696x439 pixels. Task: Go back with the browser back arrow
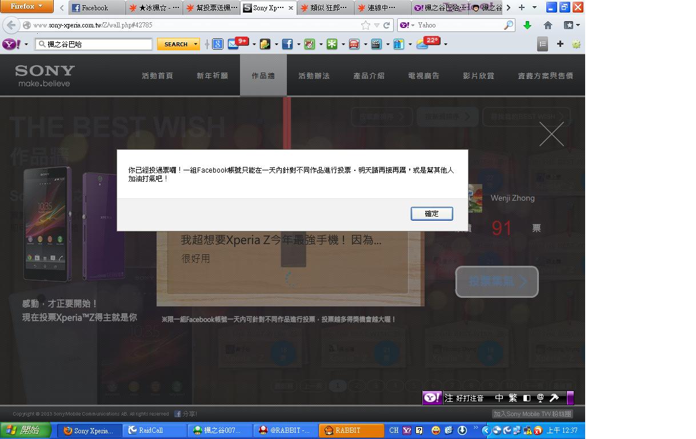coord(11,25)
